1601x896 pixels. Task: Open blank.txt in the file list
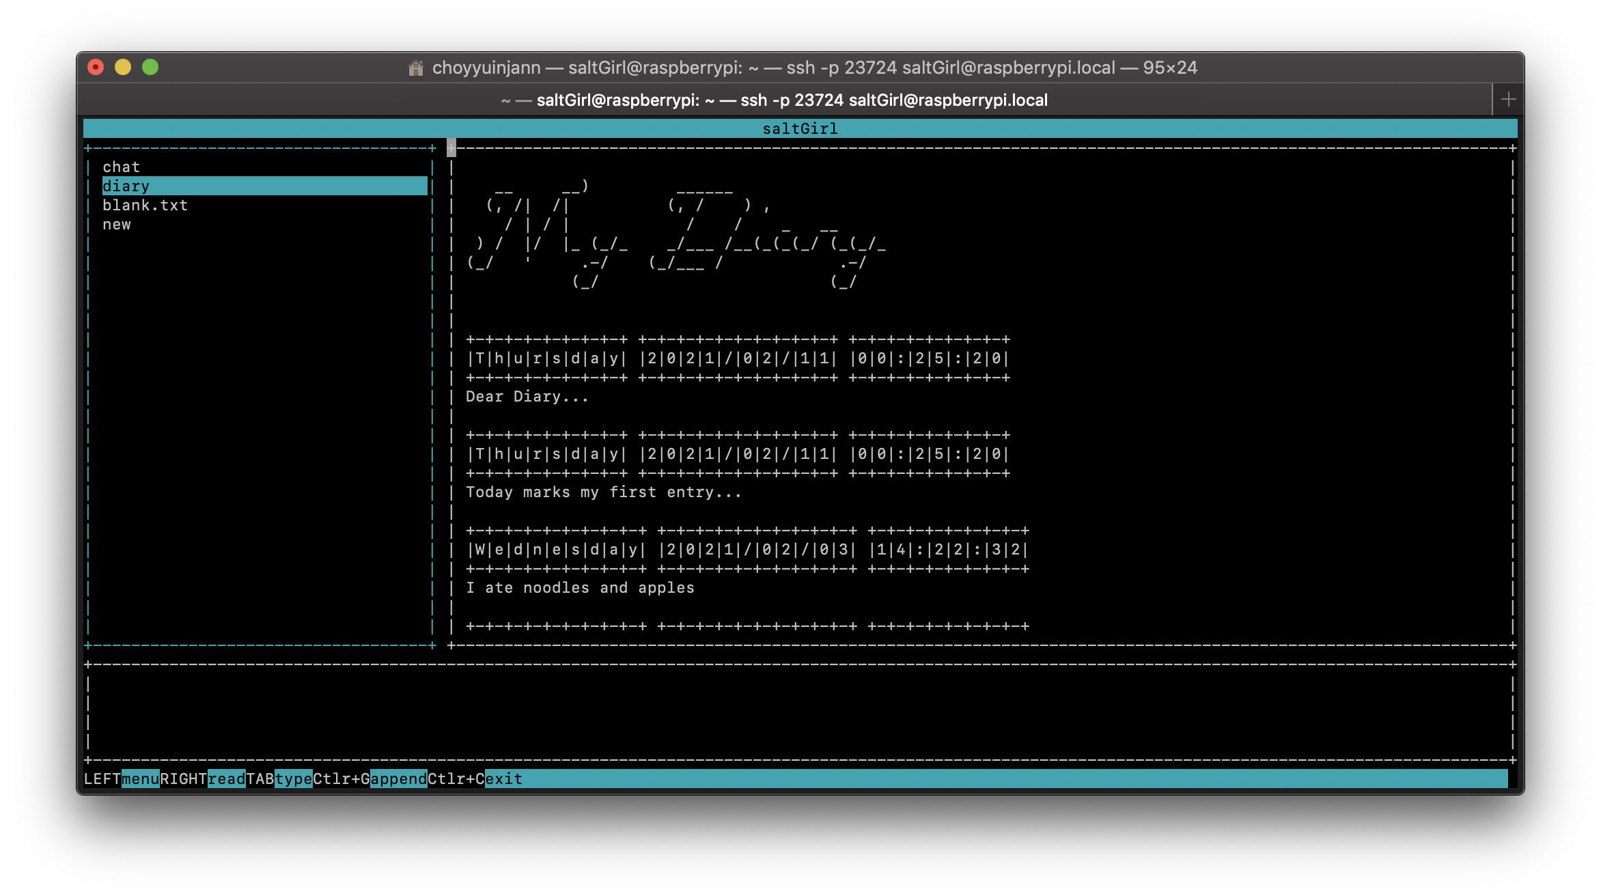click(145, 206)
